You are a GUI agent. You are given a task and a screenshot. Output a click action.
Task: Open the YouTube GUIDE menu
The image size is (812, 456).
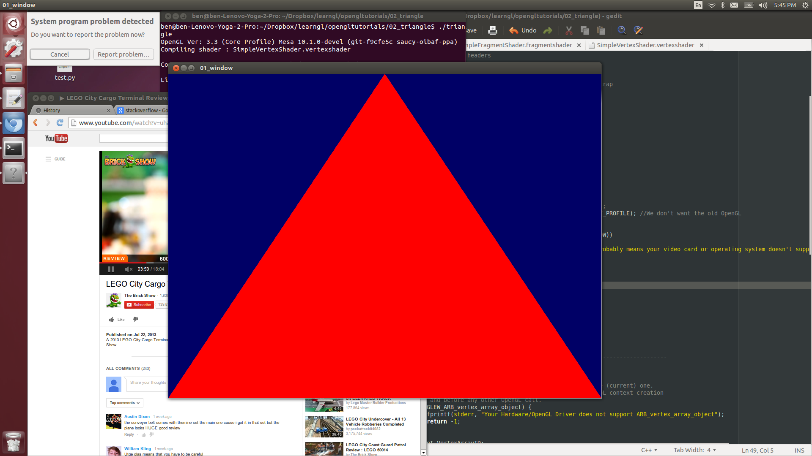(x=55, y=159)
